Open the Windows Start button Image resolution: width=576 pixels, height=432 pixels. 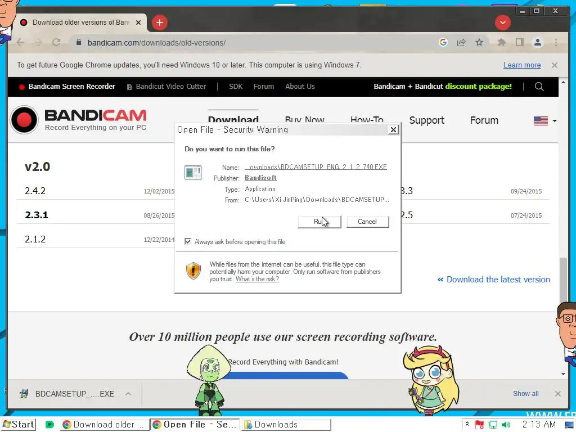click(x=19, y=425)
